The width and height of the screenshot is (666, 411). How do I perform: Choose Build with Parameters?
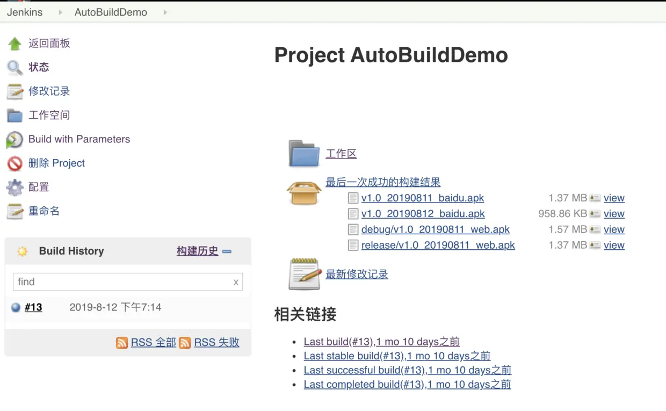coord(79,139)
